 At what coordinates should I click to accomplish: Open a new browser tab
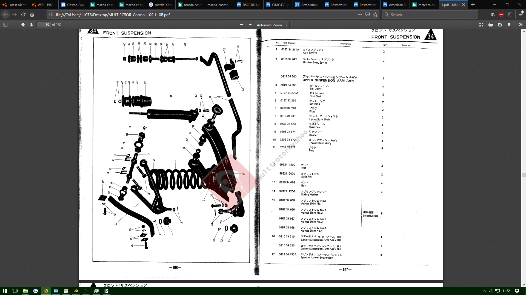[473, 5]
